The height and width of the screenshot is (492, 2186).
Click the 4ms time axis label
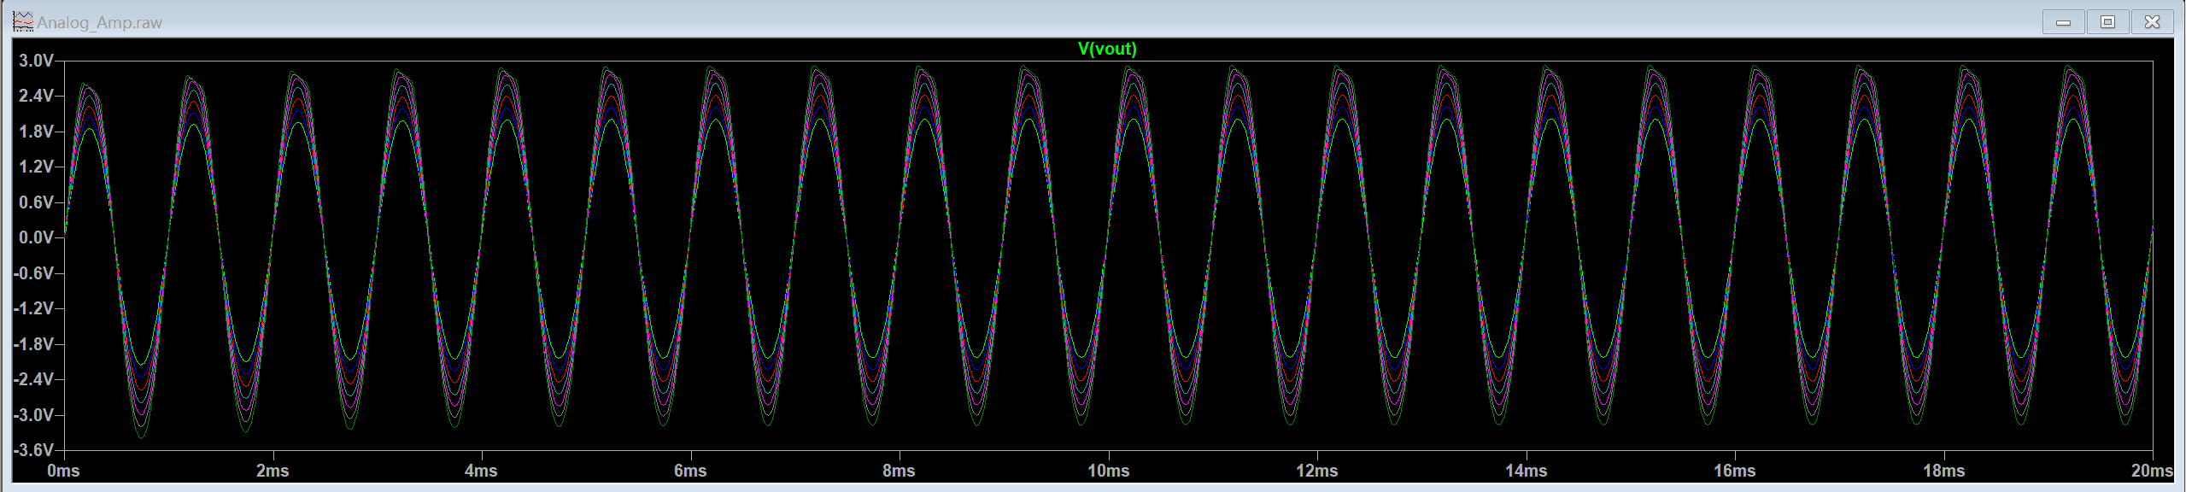point(481,471)
